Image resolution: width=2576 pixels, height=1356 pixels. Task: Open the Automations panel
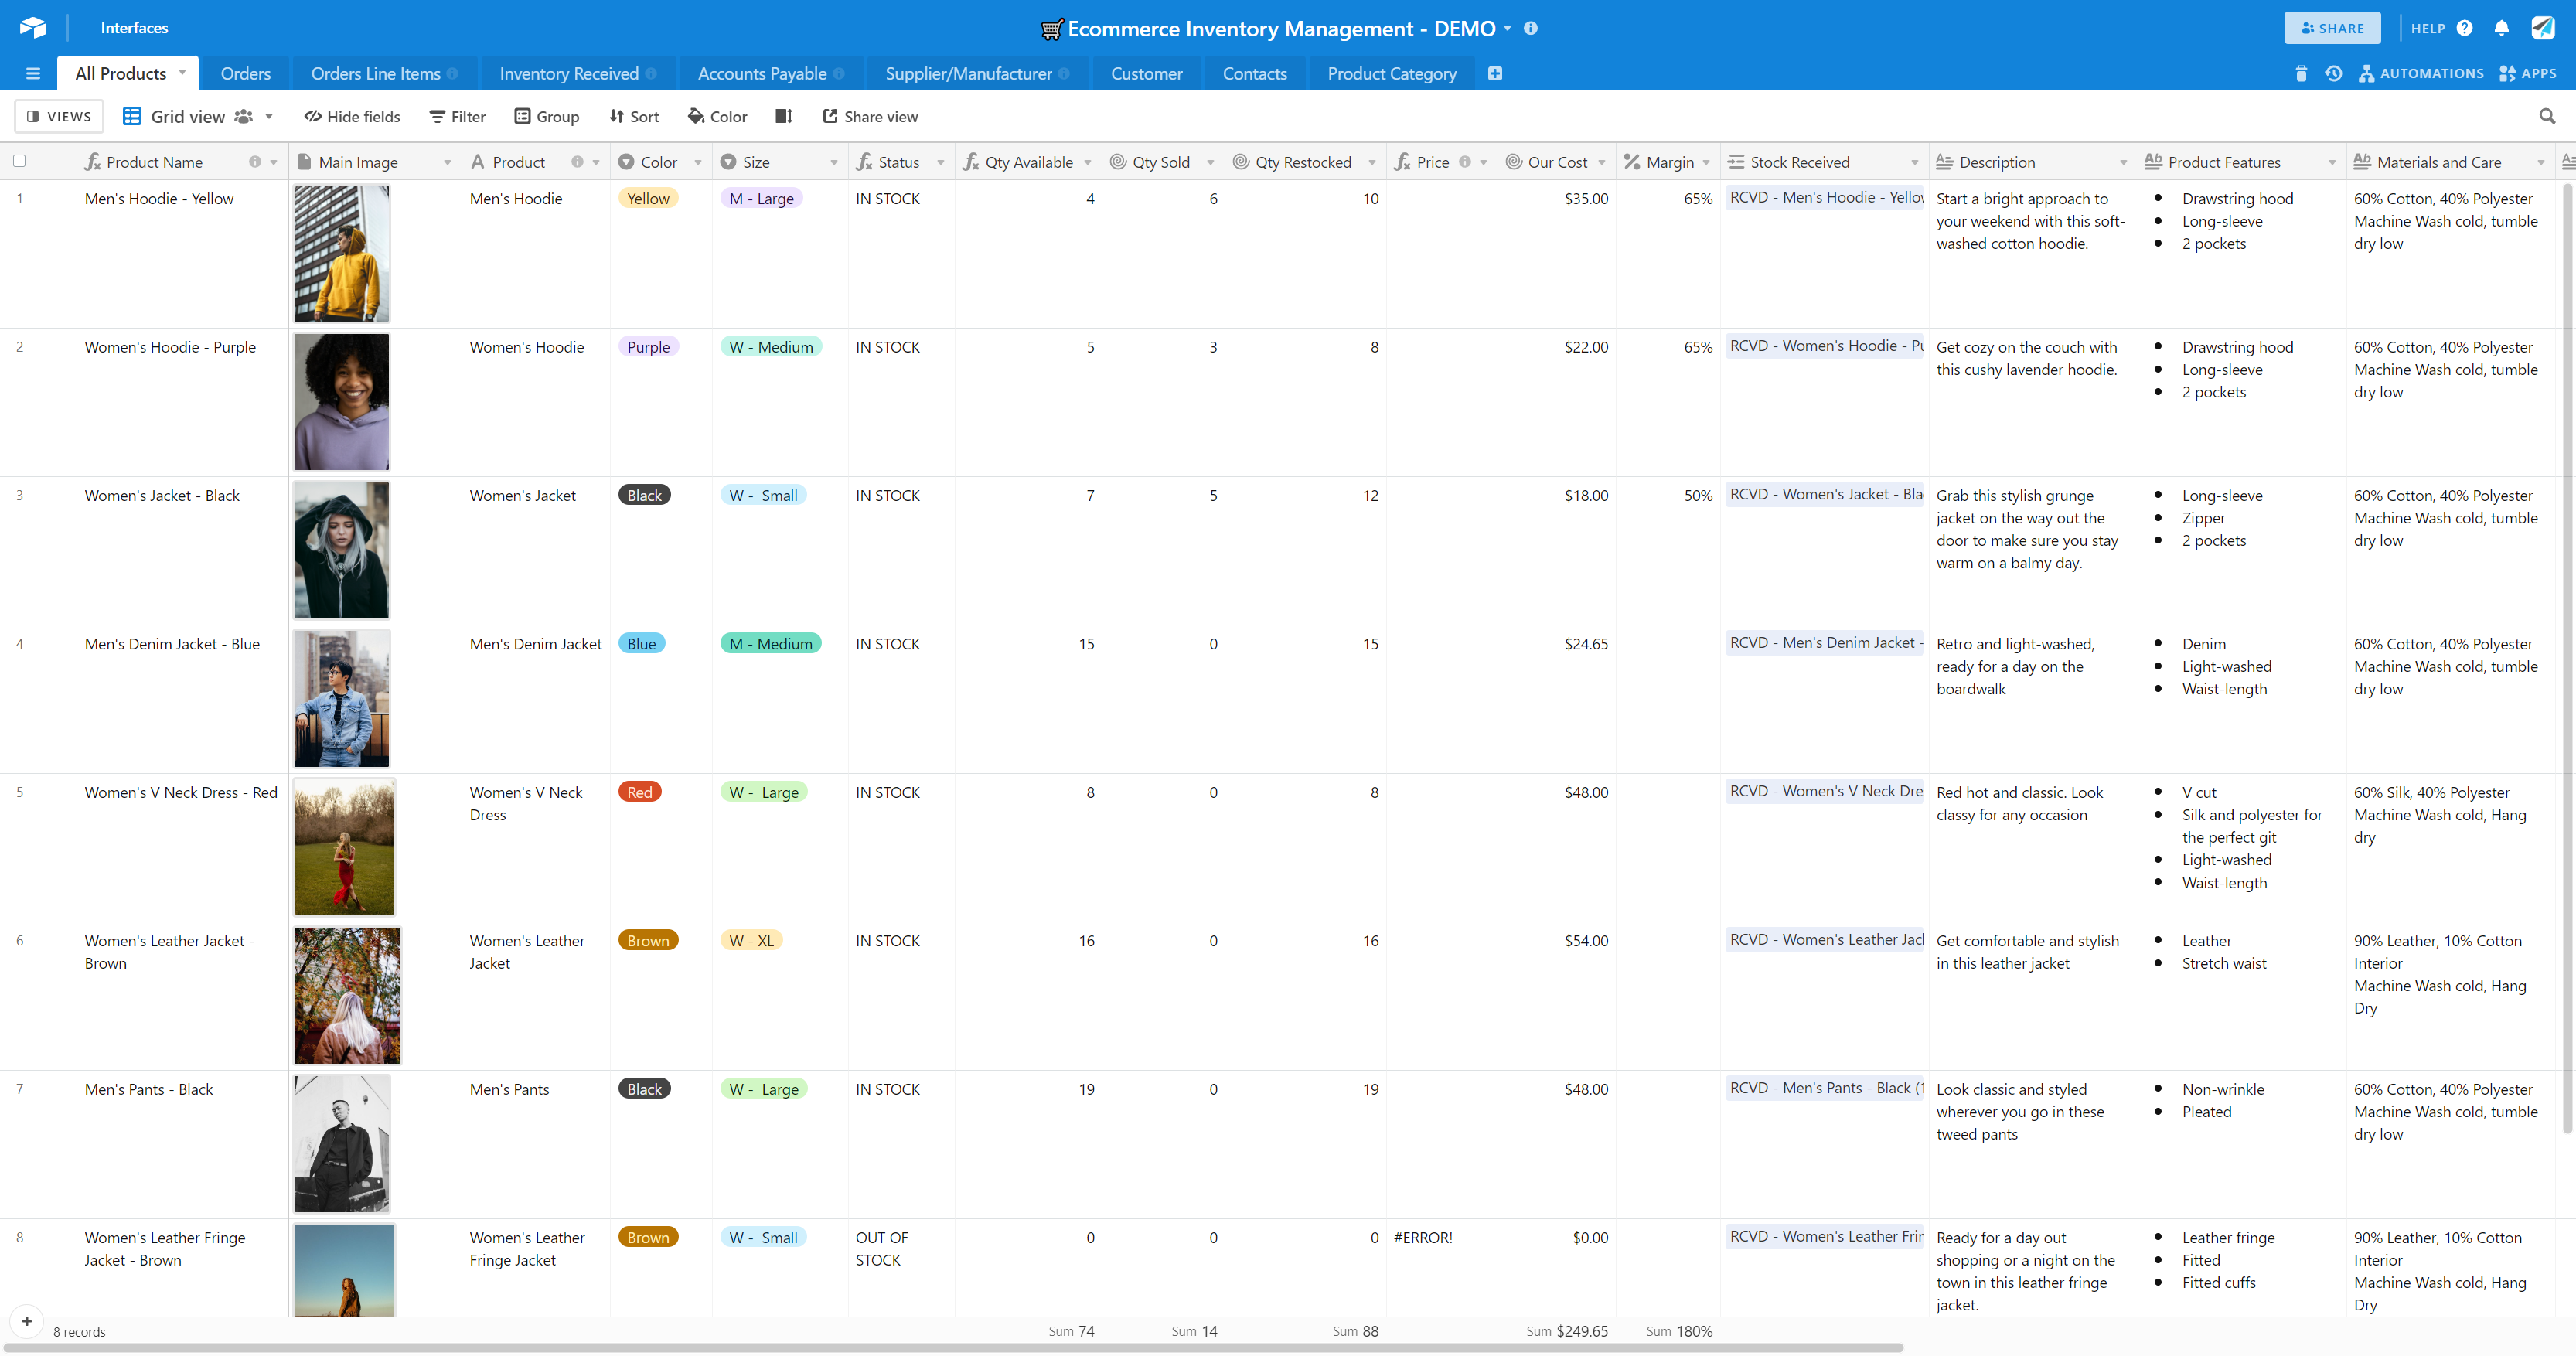click(x=2422, y=73)
